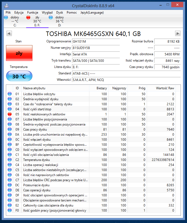Click status icon of attribute E2 row
The height and width of the screenshot is (223, 187).
tap(10, 205)
